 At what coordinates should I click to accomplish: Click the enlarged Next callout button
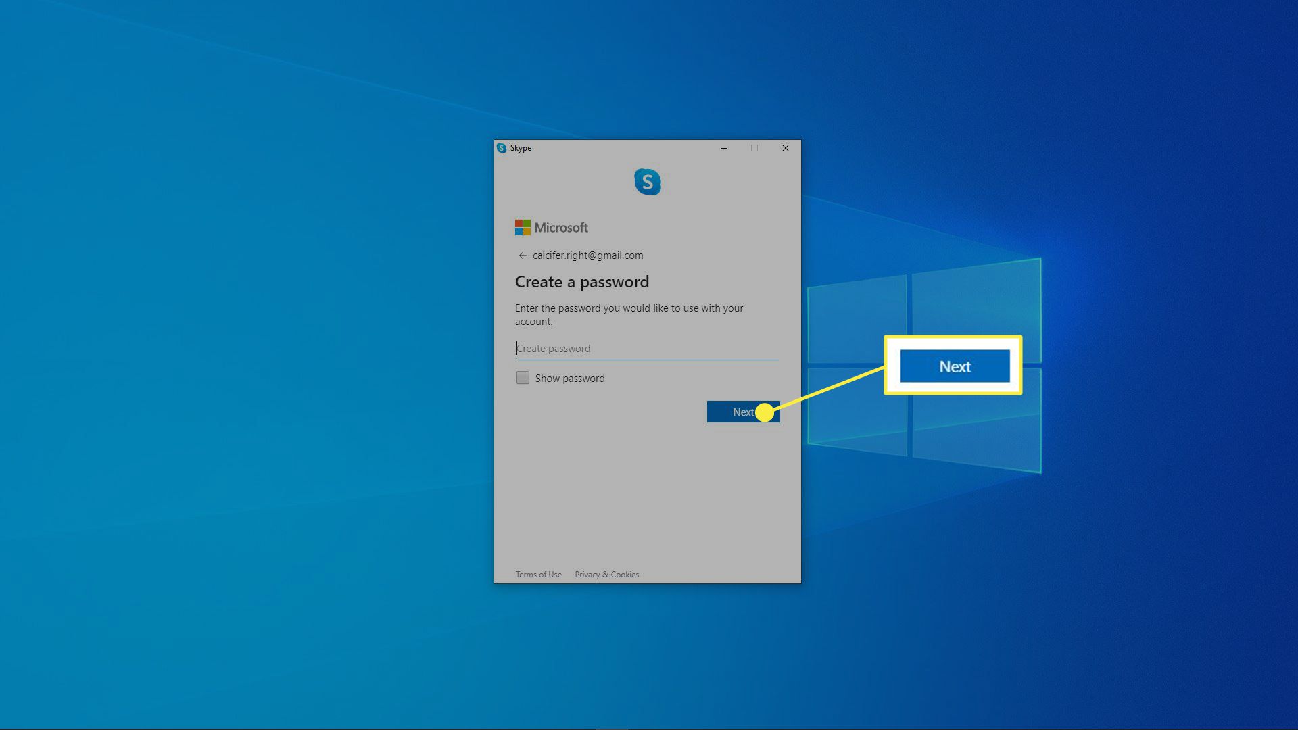click(x=954, y=366)
